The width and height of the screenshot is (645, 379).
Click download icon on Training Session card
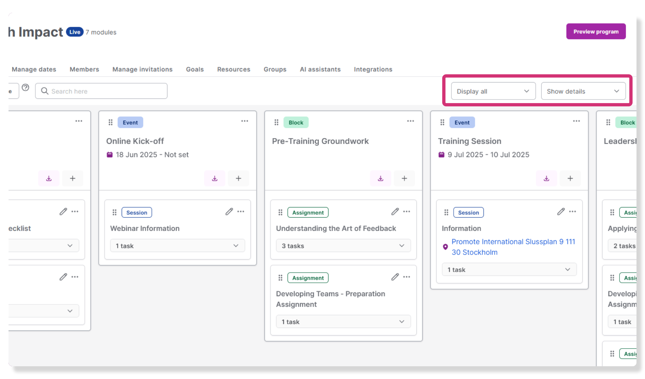[546, 178]
